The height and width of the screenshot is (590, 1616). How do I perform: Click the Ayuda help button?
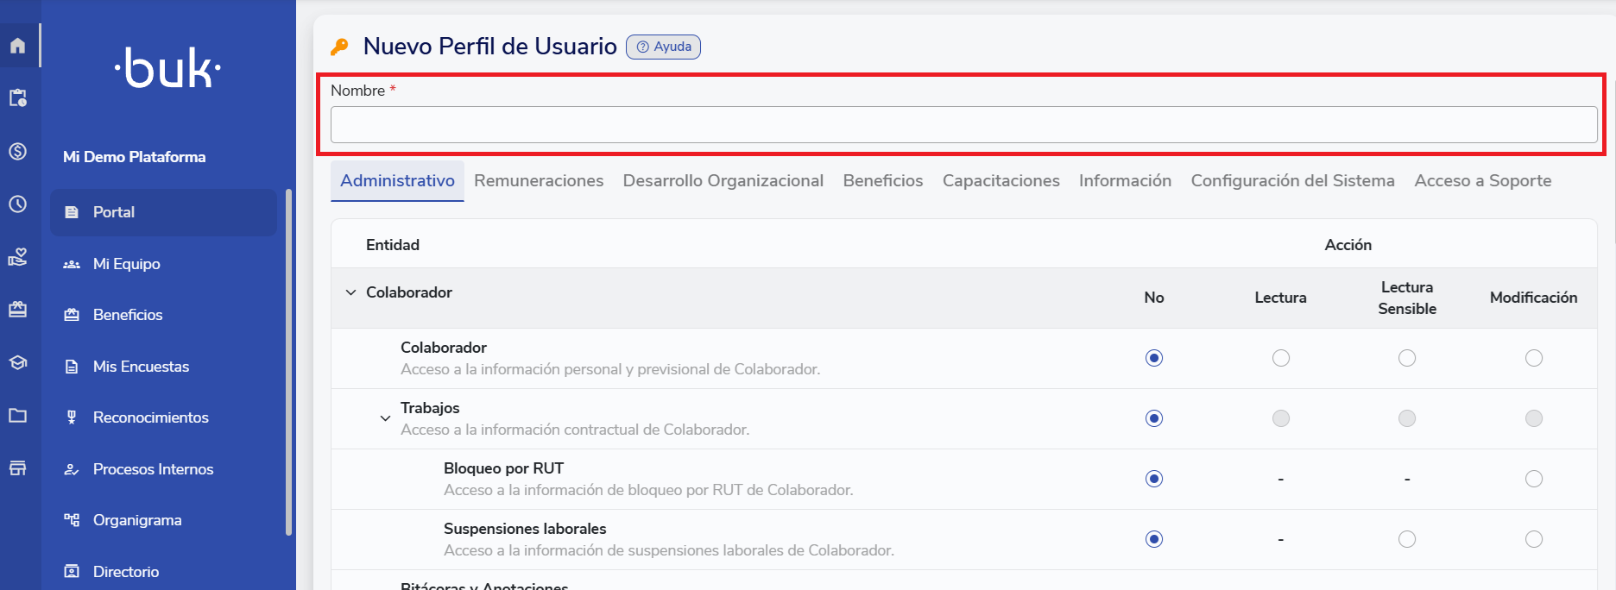pos(663,47)
